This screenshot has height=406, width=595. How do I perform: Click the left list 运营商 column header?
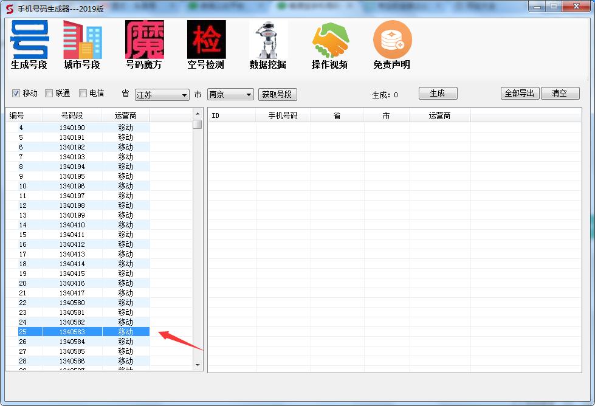coord(126,115)
